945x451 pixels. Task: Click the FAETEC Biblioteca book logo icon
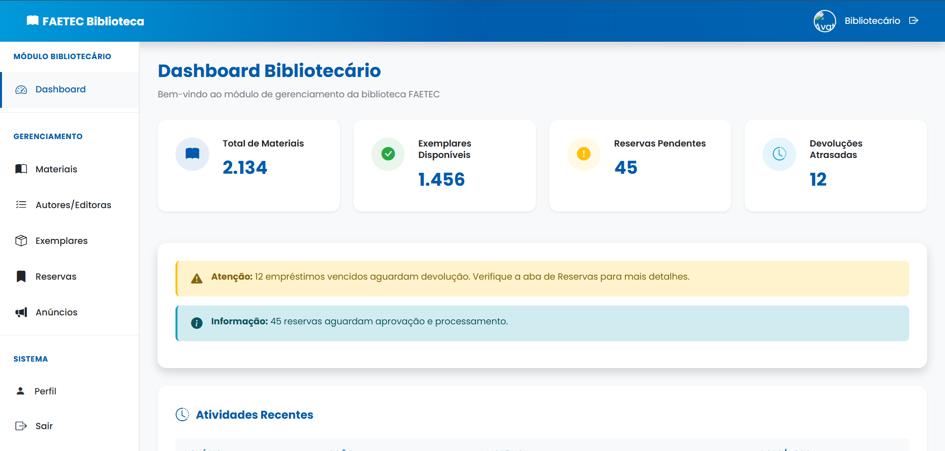[32, 21]
